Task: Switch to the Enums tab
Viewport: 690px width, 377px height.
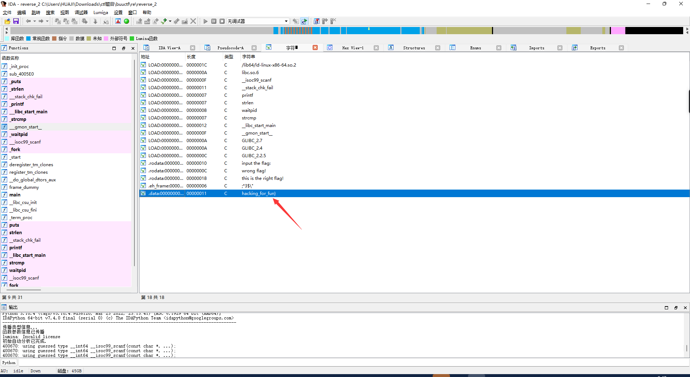Action: 475,48
